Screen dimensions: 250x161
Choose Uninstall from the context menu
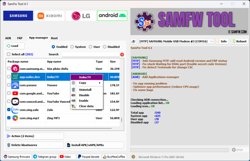85,90
